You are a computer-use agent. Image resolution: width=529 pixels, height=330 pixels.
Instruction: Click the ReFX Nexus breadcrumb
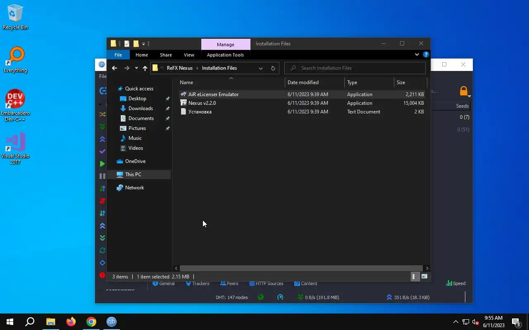tap(179, 68)
